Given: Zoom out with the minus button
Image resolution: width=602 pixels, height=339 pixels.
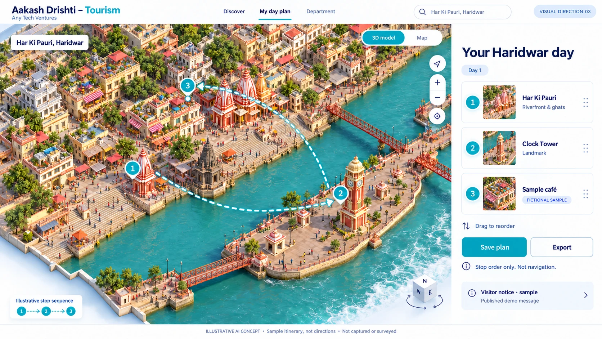Looking at the screenshot, I should [437, 98].
